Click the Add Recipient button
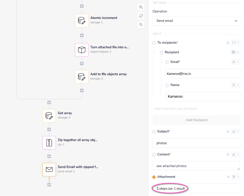This screenshot has width=244, height=196. click(x=196, y=120)
